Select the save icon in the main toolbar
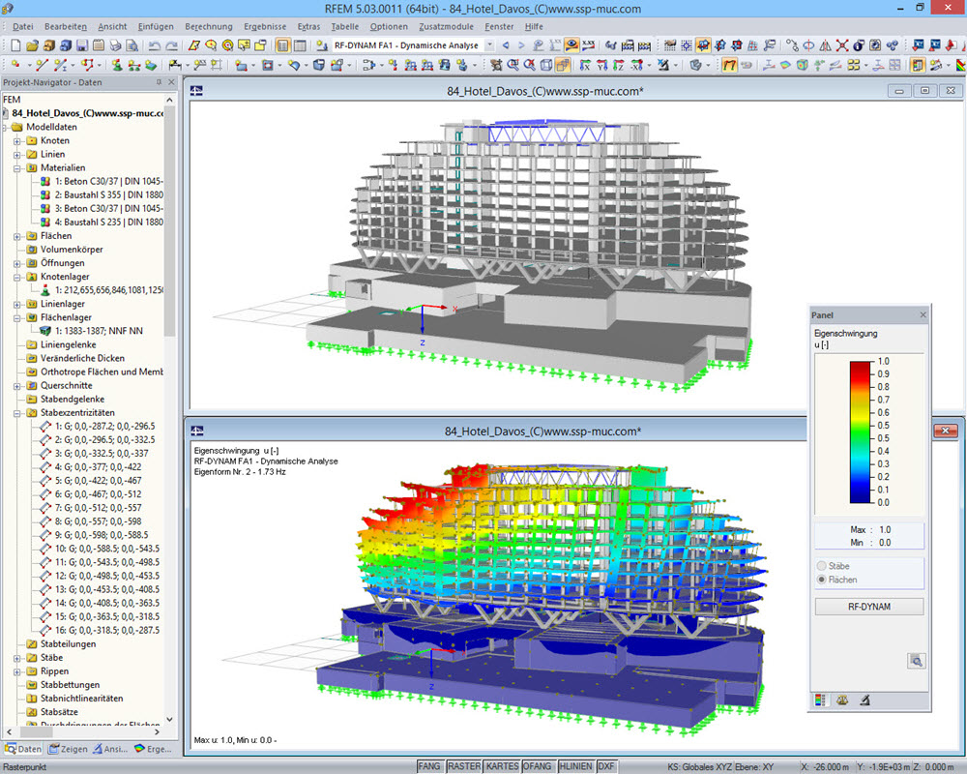The image size is (967, 774). 83,45
